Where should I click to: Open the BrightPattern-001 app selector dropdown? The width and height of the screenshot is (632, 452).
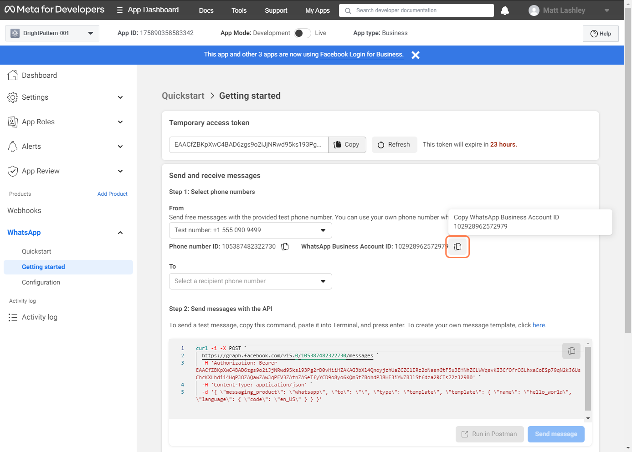click(x=52, y=33)
